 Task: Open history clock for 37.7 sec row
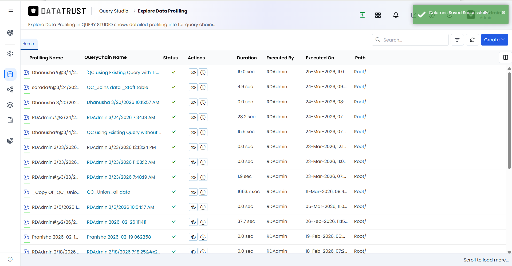203,222
